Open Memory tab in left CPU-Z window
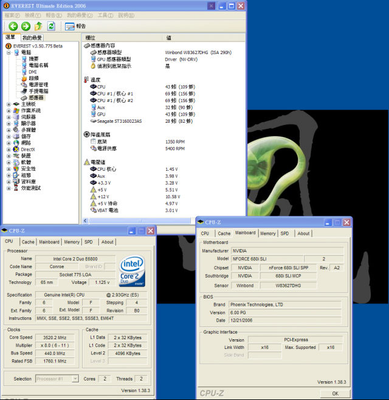This screenshot has width=389, height=400. point(72,242)
